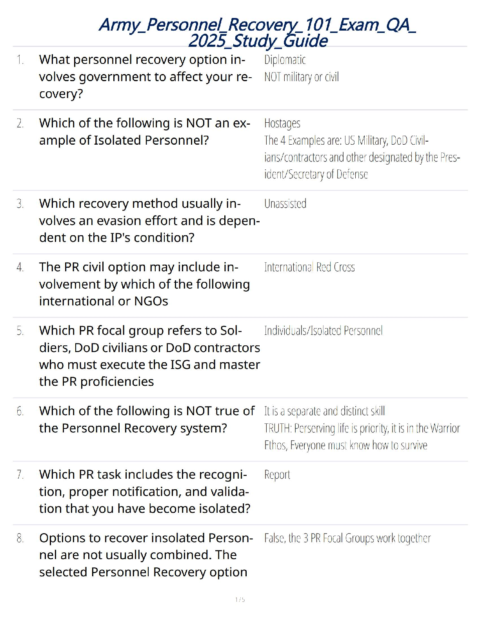
Task: Click the answer 'Diplomatic'
Action: 285,60
